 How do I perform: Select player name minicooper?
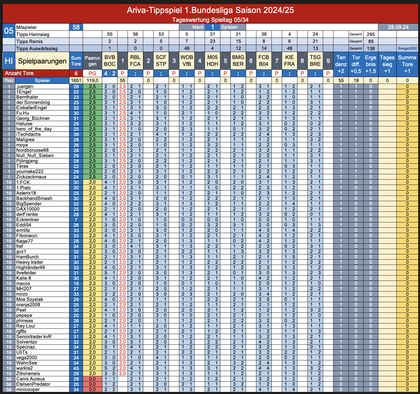pos(28,390)
